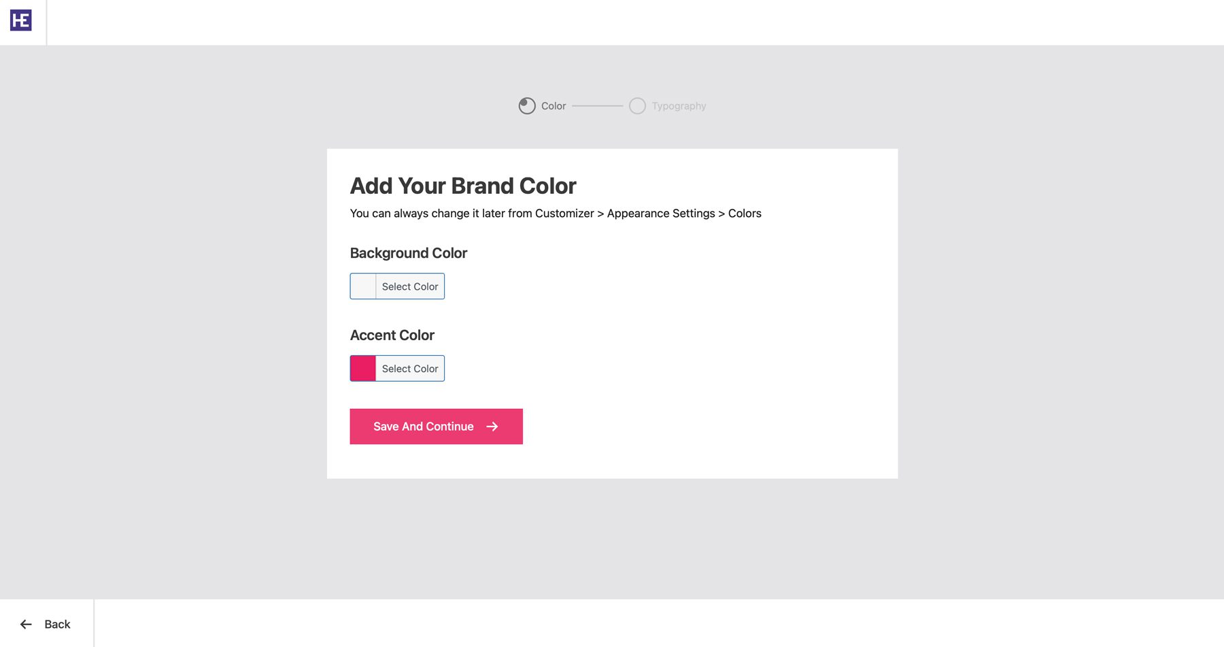Switch to the Typography step label
Viewport: 1224px width, 647px height.
pyautogui.click(x=679, y=106)
